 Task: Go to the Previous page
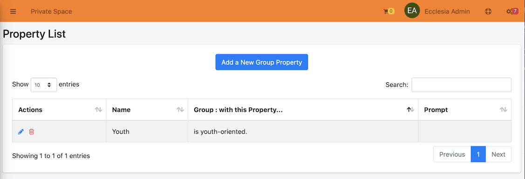tap(452, 154)
